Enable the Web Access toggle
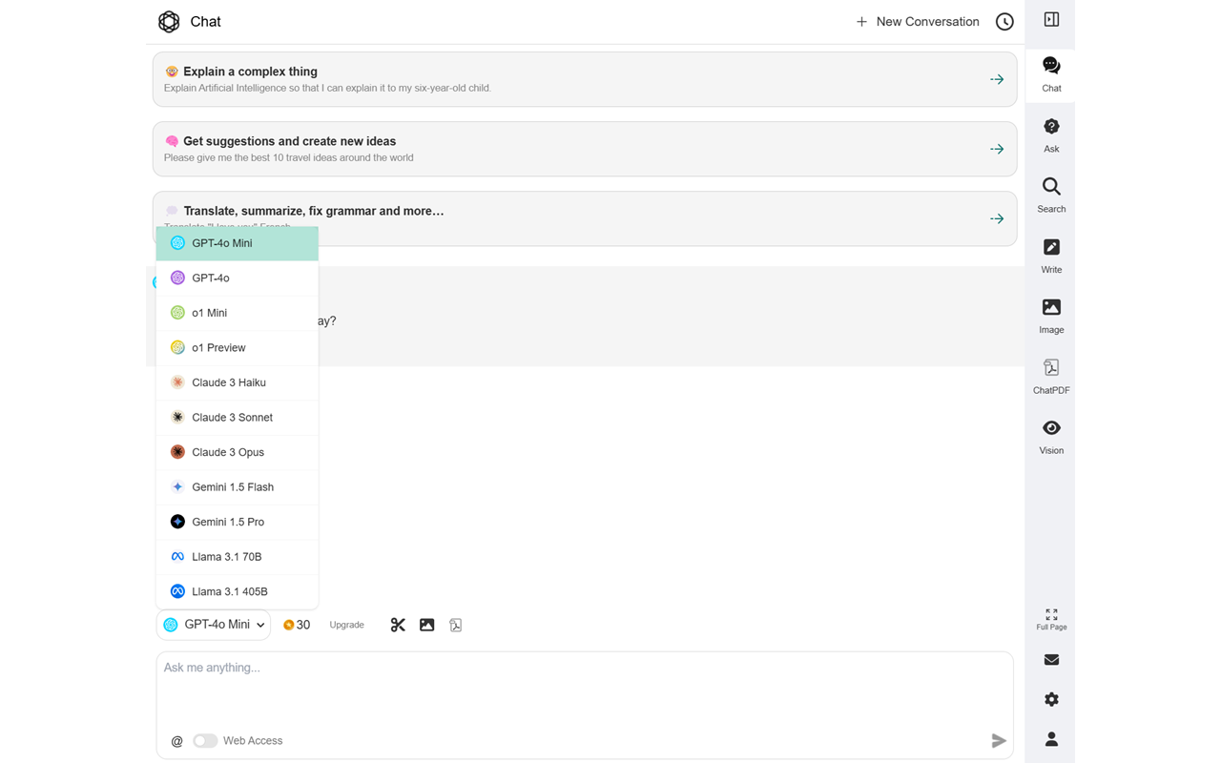The image size is (1221, 763). [205, 740]
